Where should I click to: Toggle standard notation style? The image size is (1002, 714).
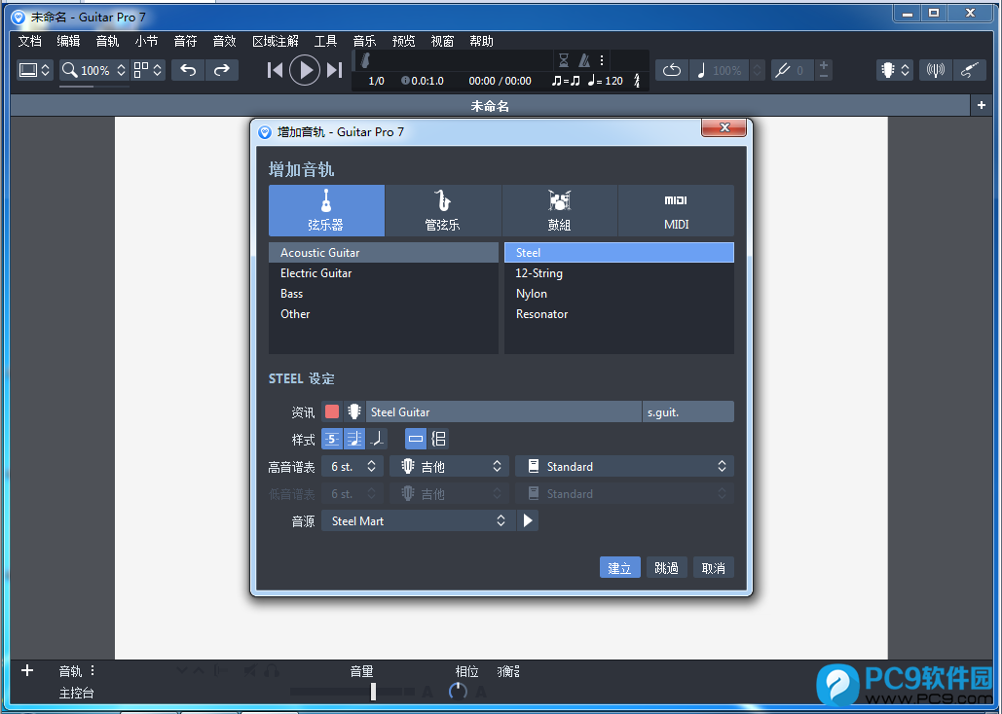(x=354, y=439)
